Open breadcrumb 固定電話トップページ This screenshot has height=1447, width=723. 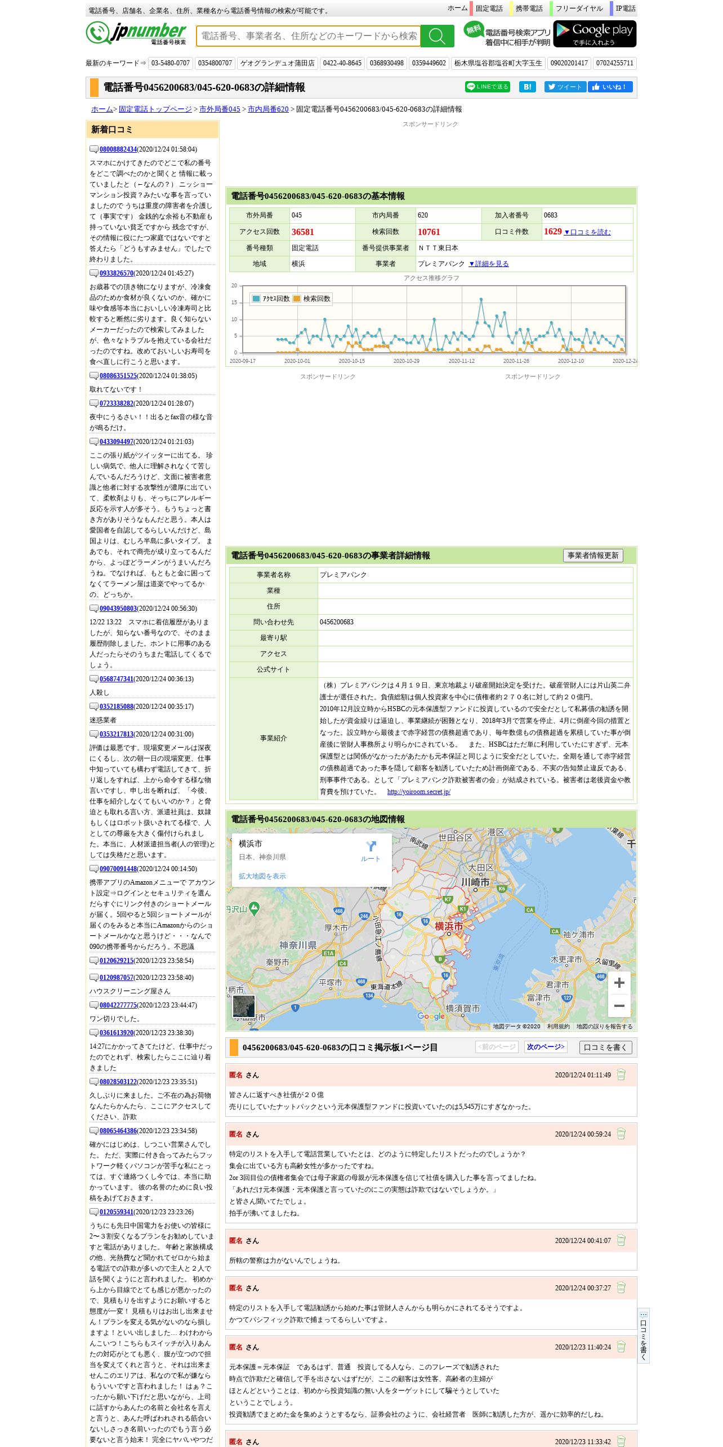coord(155,109)
